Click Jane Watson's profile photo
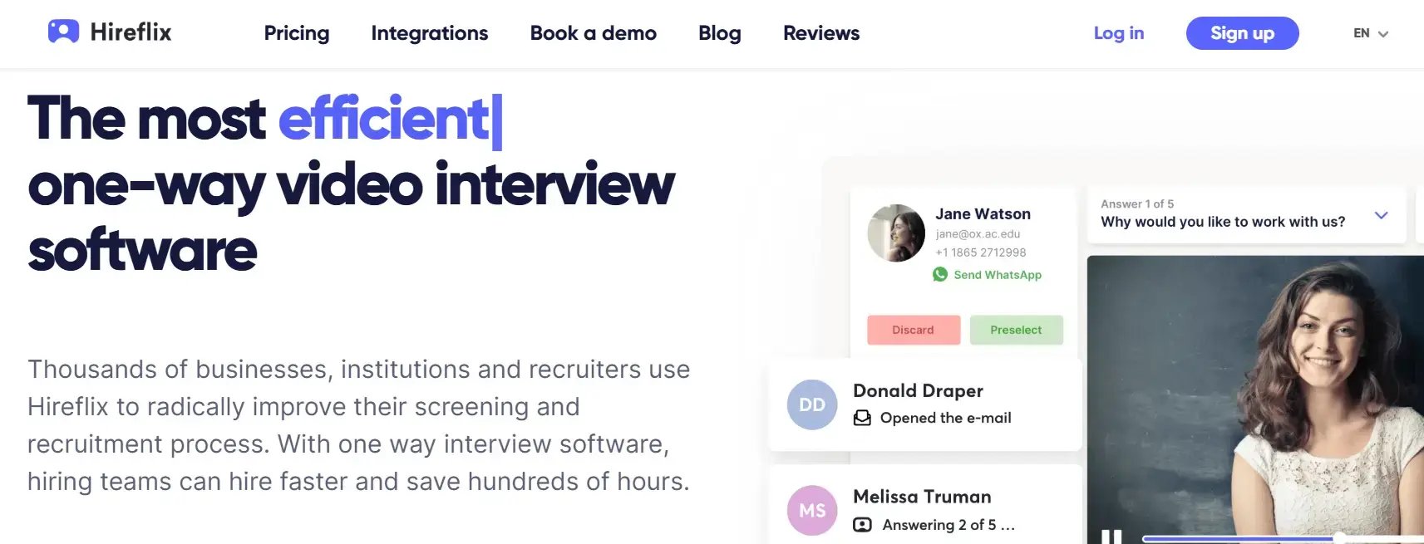Screen dimensions: 1424x544 [x=896, y=233]
